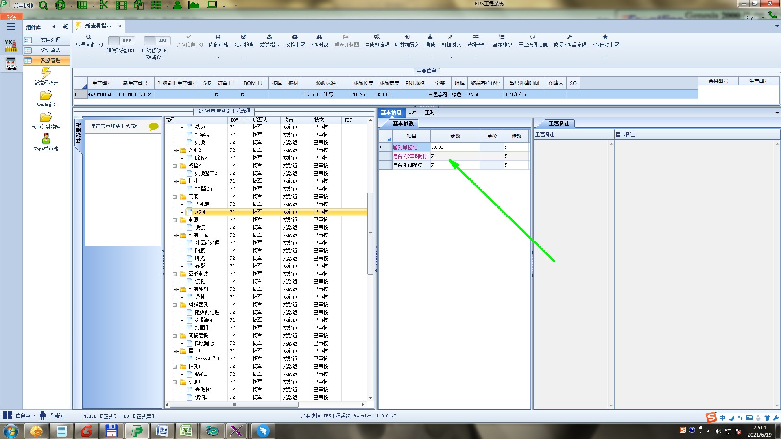Click the process tree horizontal scrollbar

coord(234,405)
